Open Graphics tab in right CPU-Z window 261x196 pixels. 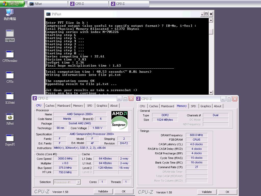[206, 106]
